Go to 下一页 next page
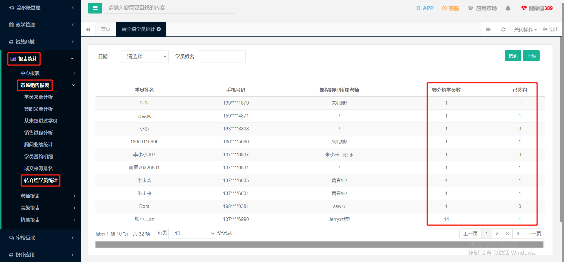Image resolution: width=564 pixels, height=262 pixels. coord(534,234)
